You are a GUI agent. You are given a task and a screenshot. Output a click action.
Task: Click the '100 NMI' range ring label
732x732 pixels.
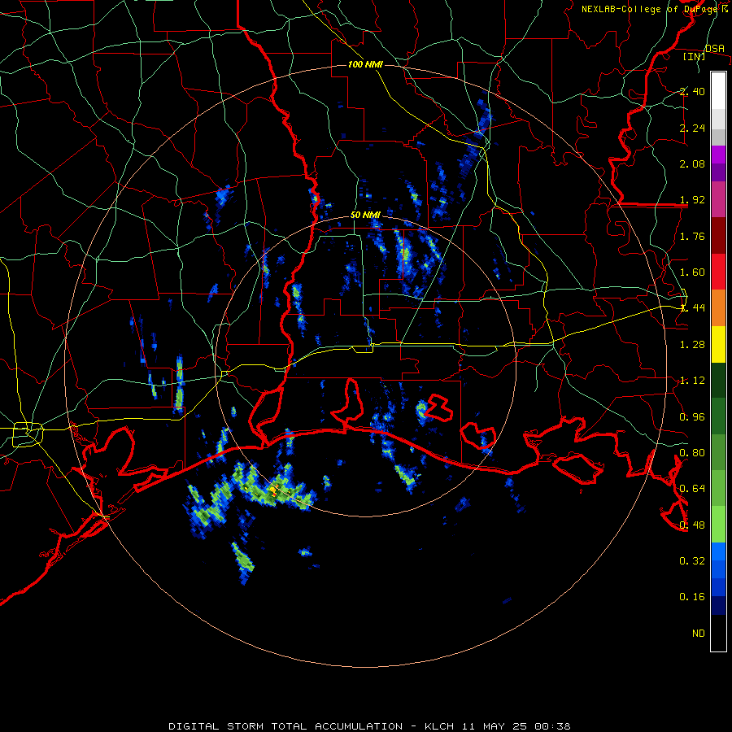pos(365,64)
